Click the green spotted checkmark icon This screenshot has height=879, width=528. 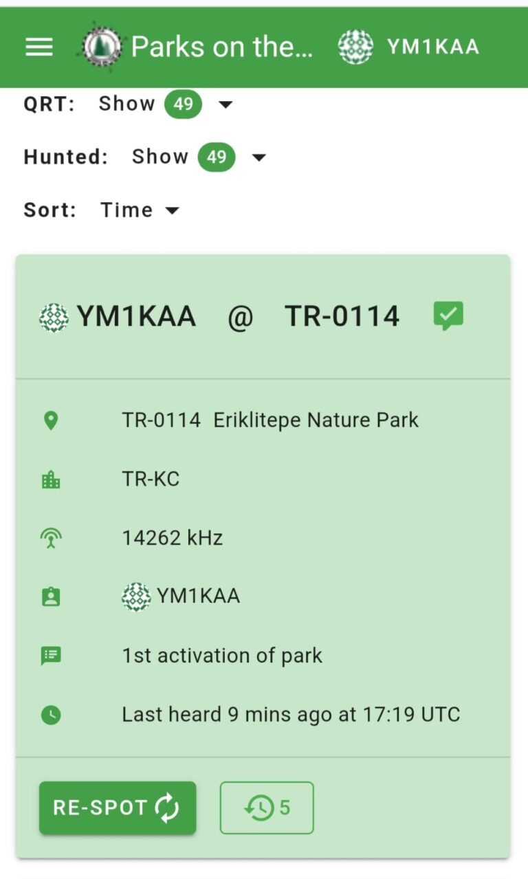pyautogui.click(x=448, y=316)
